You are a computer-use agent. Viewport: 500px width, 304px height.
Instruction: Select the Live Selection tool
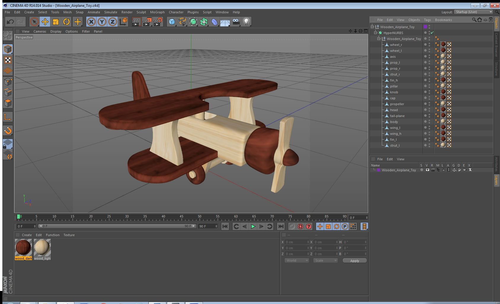tap(34, 22)
